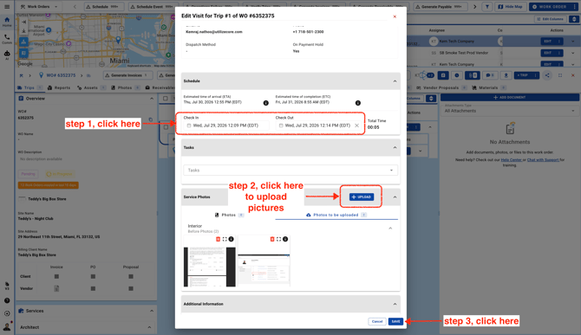Click the Hide Map button
Viewport: 581px width, 335px height.
click(510, 7)
